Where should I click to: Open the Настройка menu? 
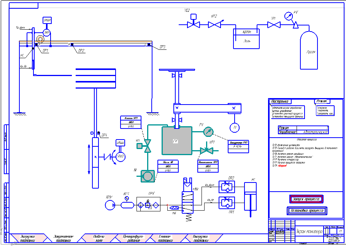click(x=280, y=102)
